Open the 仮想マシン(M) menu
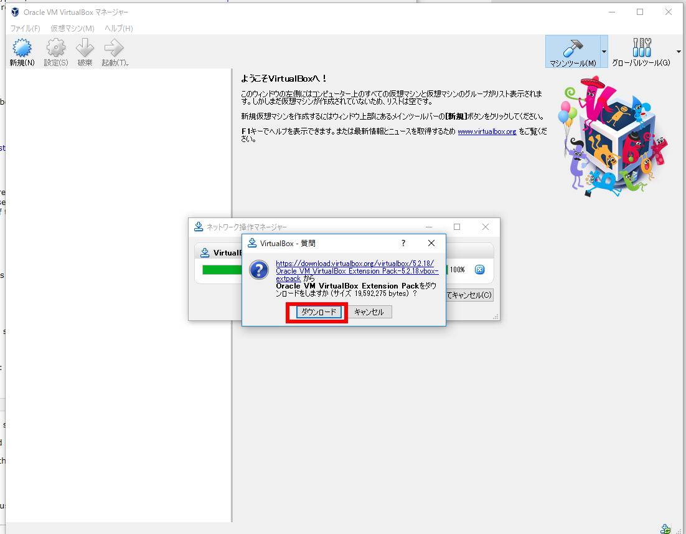686x534 pixels. 72,29
